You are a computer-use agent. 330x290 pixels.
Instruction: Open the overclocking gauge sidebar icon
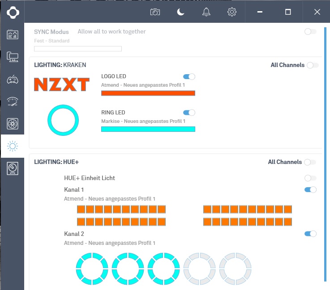[13, 101]
